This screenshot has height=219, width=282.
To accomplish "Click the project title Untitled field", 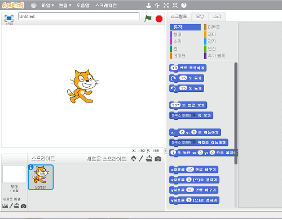I will tap(79, 16).
